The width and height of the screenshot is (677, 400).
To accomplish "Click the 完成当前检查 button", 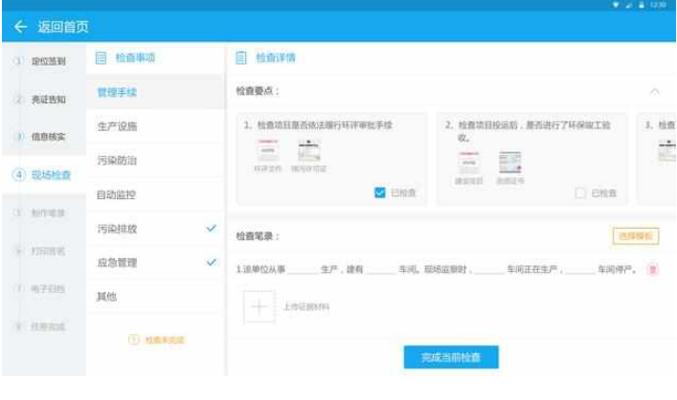I will point(451,357).
